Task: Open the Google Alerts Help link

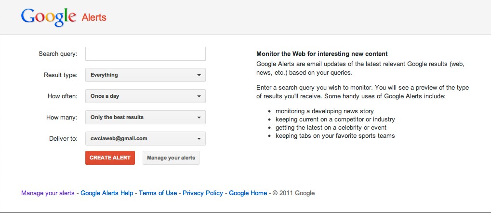Action: point(107,193)
